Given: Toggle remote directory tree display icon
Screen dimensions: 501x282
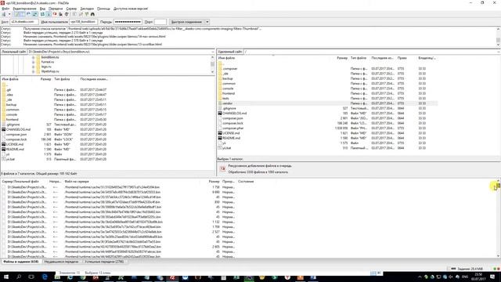Looking at the screenshot, I should [x=29, y=14].
